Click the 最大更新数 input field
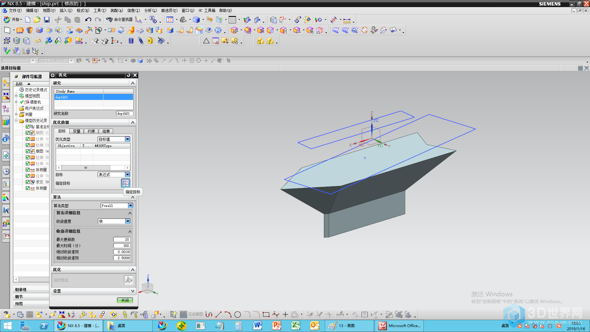590x332 pixels. tap(122, 239)
